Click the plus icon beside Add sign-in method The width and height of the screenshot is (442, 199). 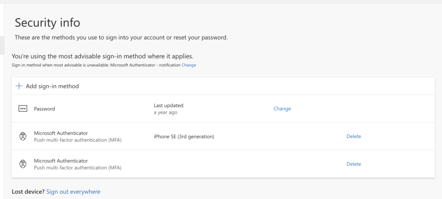tap(19, 86)
